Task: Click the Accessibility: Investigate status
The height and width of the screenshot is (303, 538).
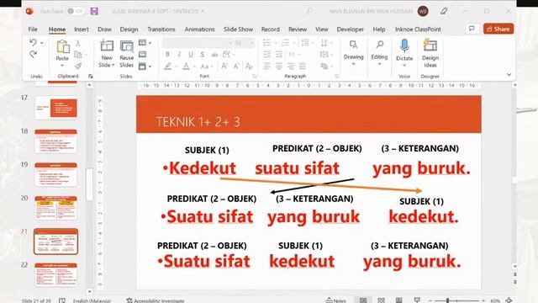Action: 156,300
